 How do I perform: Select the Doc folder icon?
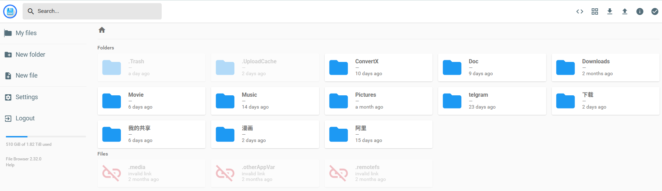pos(452,67)
